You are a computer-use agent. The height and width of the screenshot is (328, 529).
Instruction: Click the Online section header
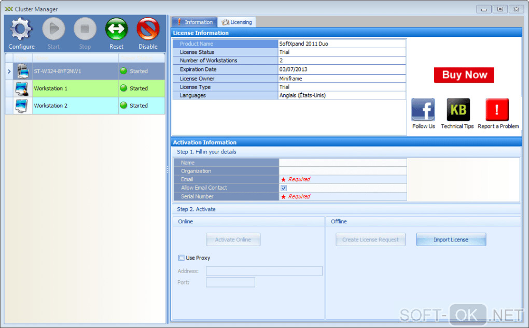(x=186, y=221)
